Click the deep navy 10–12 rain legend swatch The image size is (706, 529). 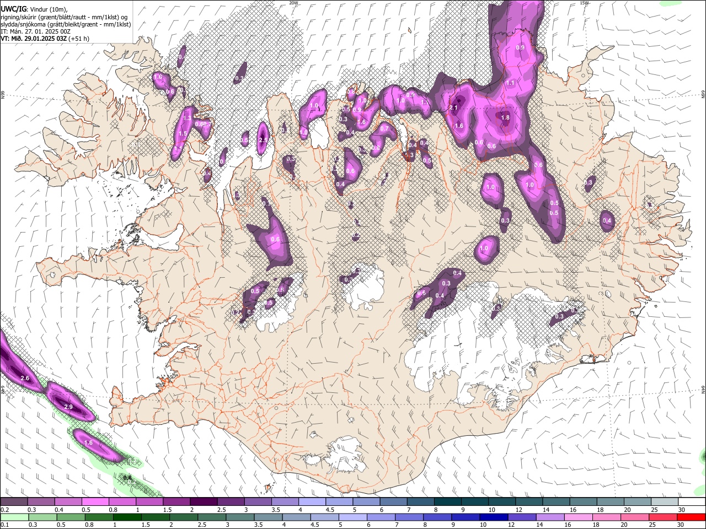[493, 517]
